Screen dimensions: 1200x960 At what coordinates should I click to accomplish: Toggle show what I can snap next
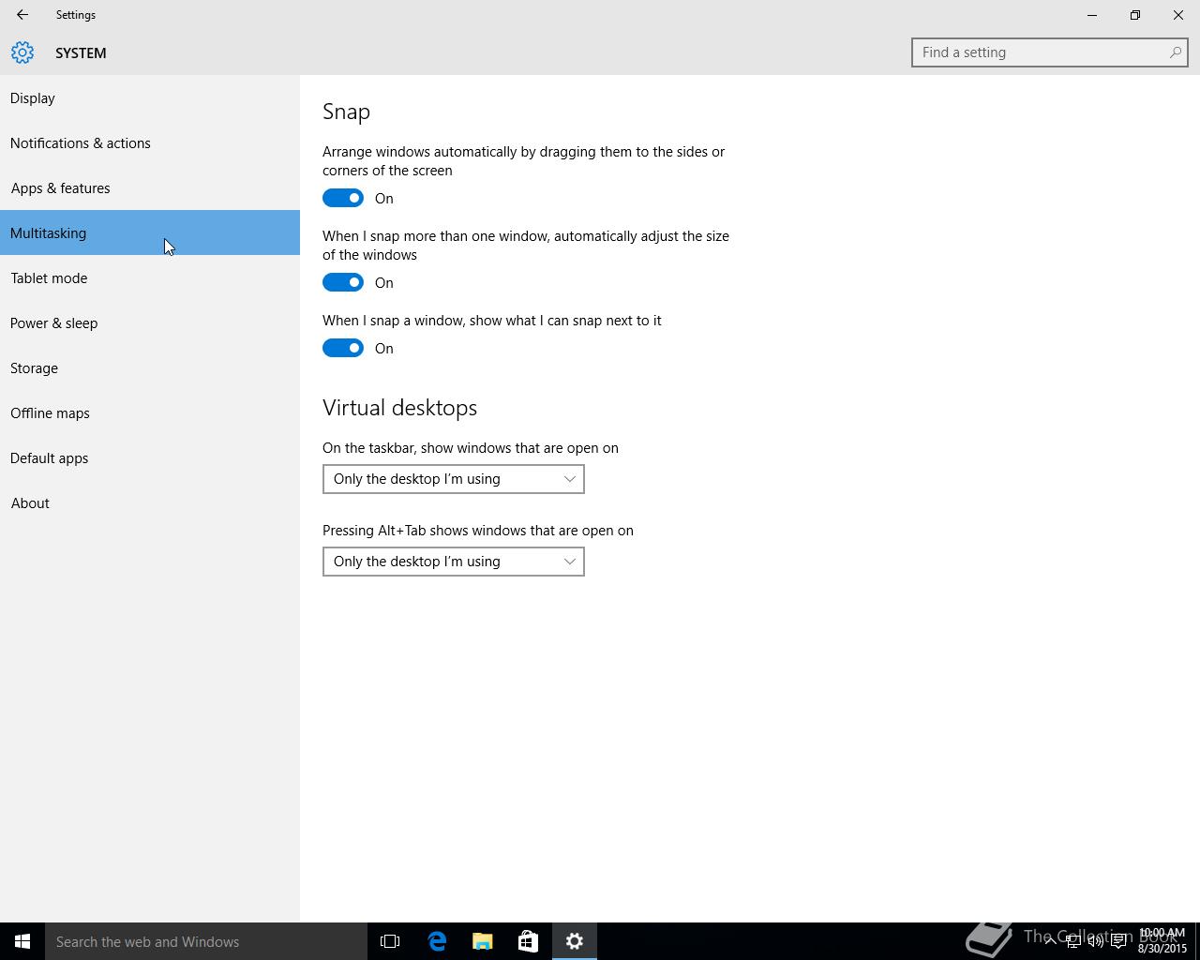click(x=343, y=348)
